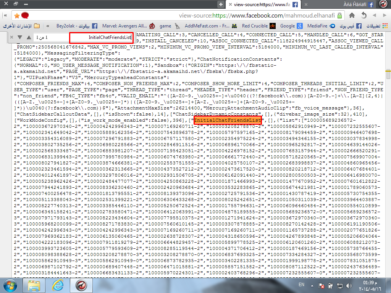
Task: Open the Action Center flag icon
Action: tap(322, 285)
